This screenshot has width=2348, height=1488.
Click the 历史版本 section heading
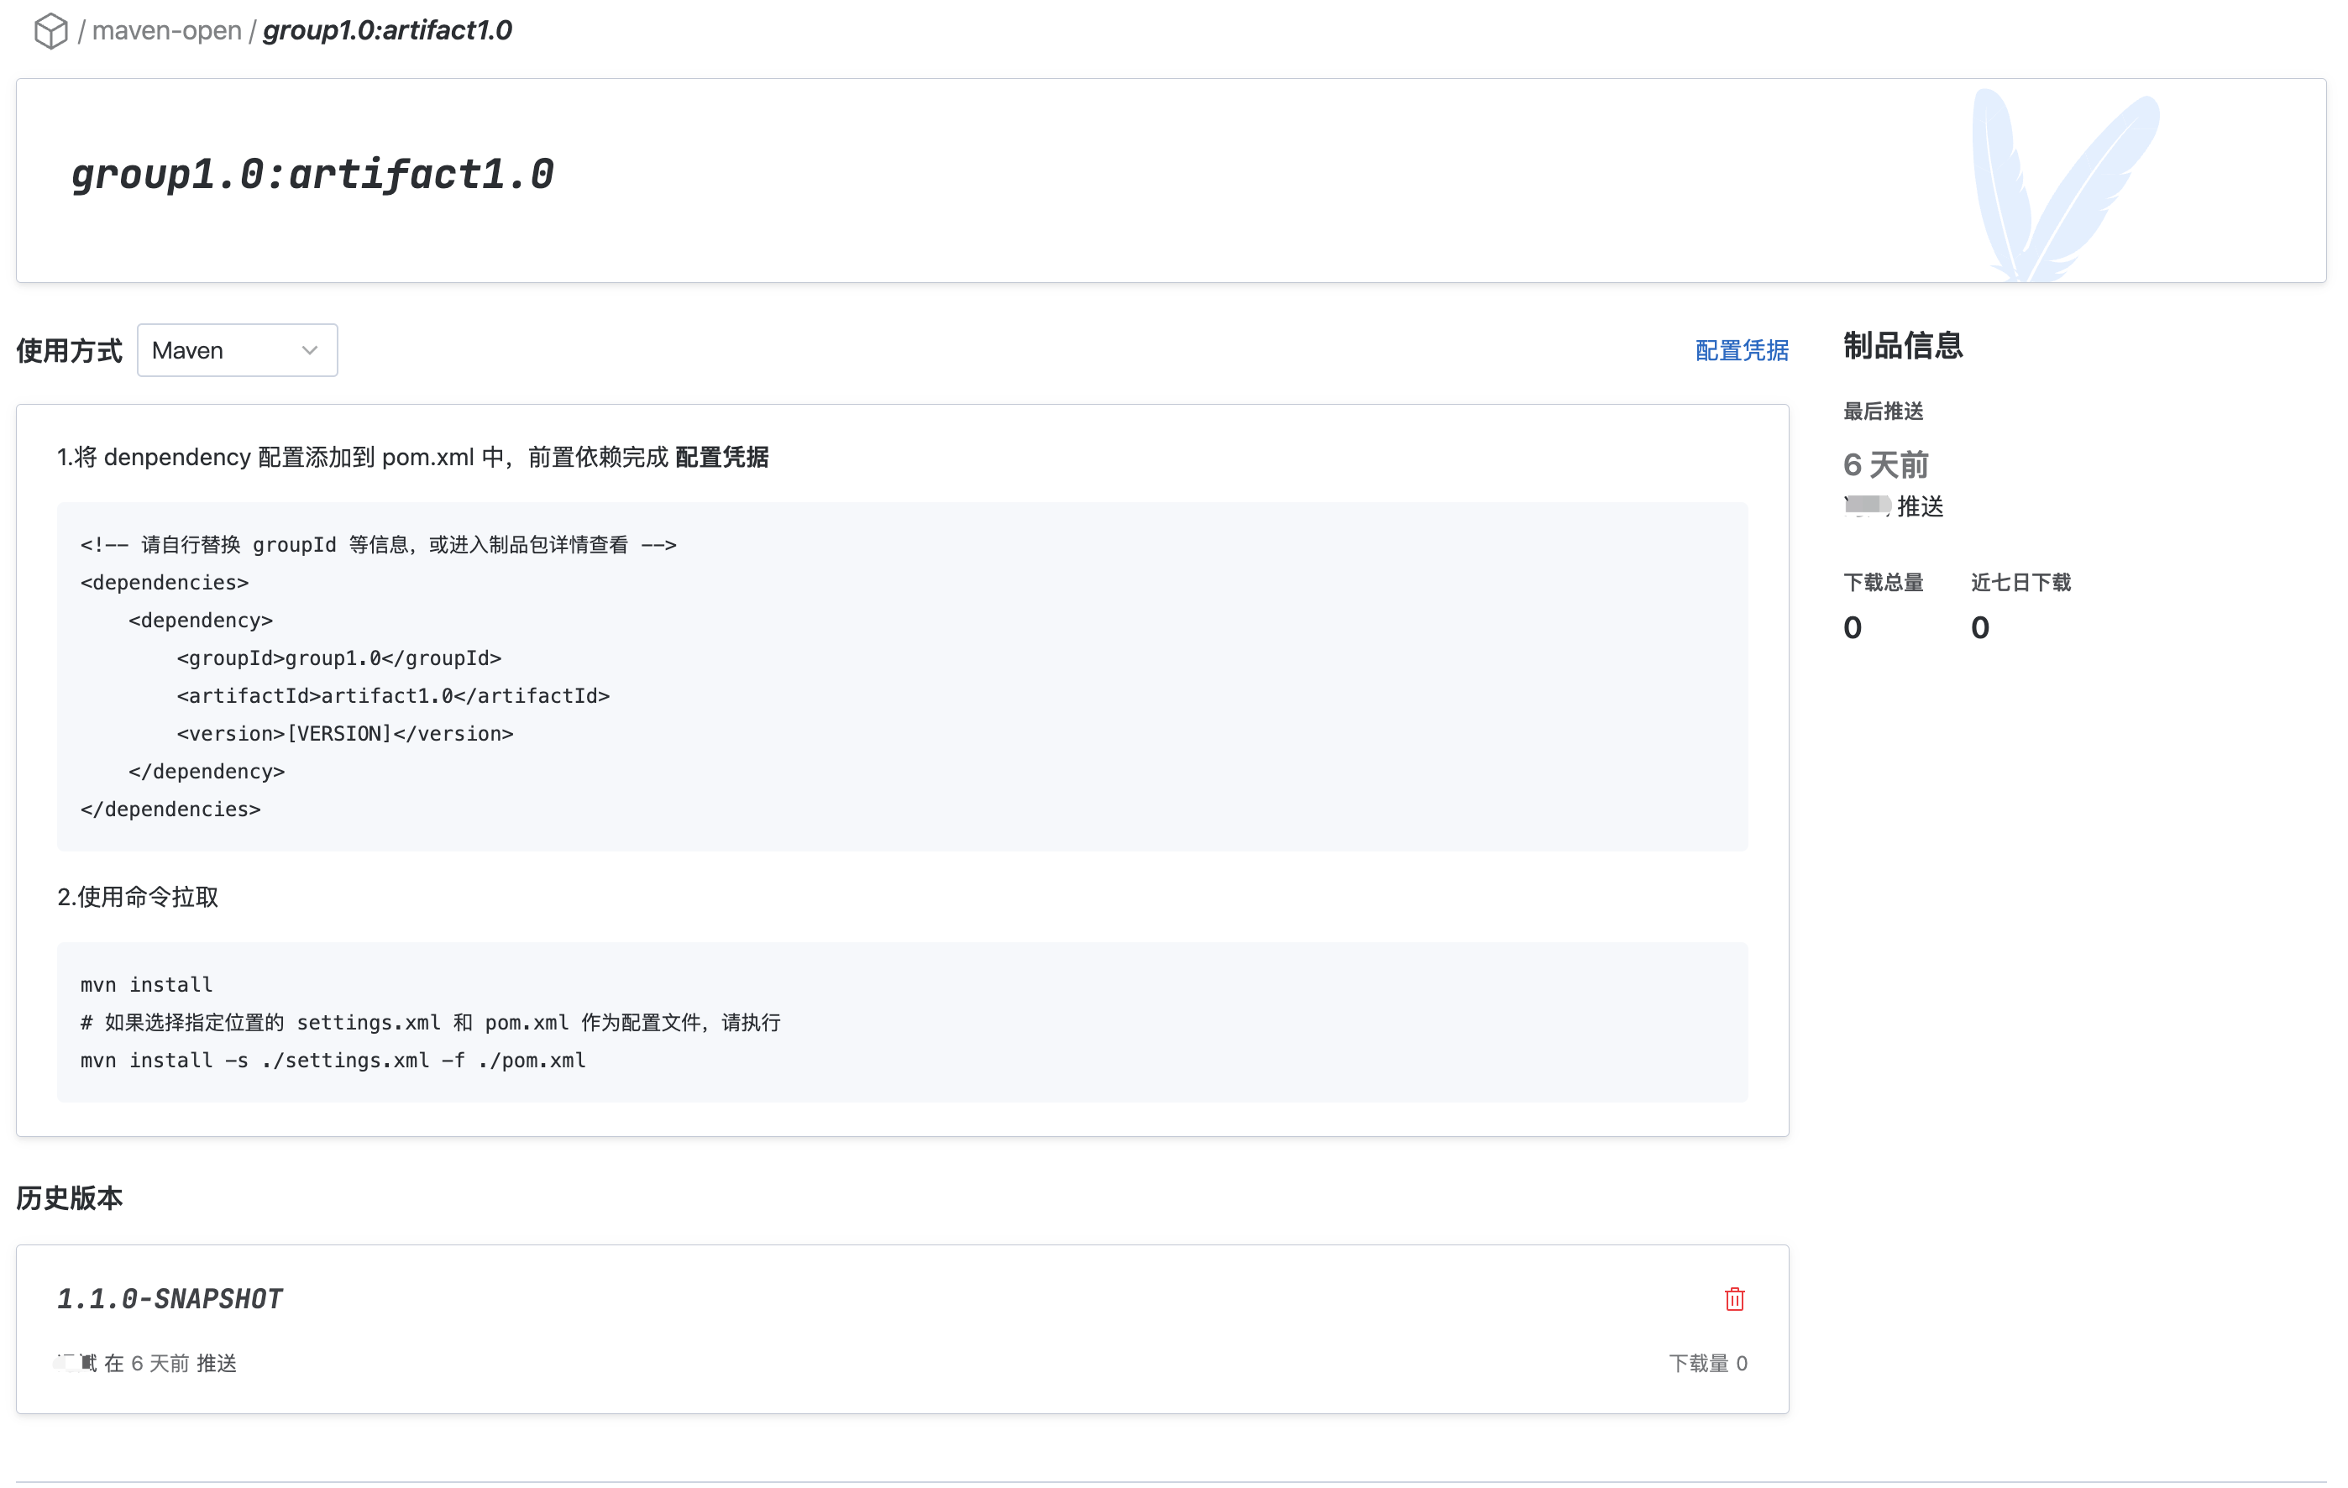69,1197
